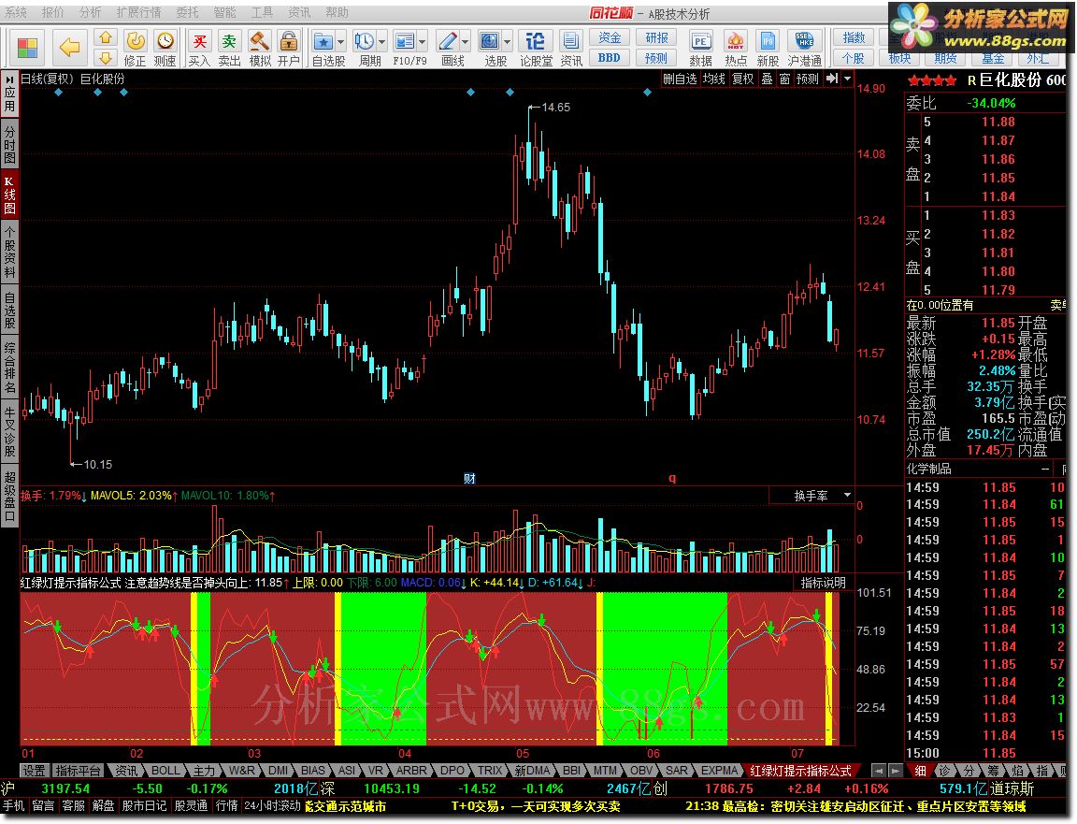Open the 模拟 simulation trading gavel icon
Viewport: 1077px width, 824px height.
[x=260, y=48]
